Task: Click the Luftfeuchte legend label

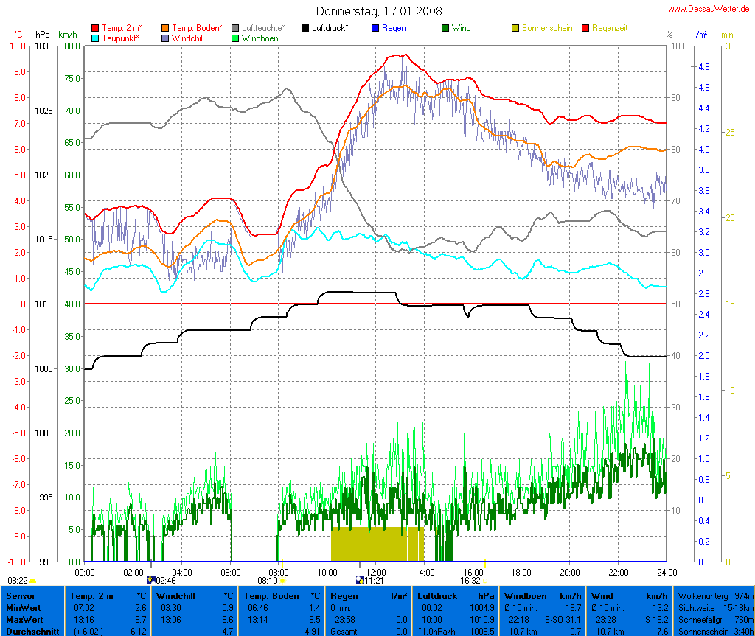Action: (x=263, y=28)
